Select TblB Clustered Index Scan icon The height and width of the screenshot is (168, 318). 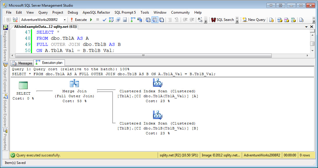pos(157,115)
